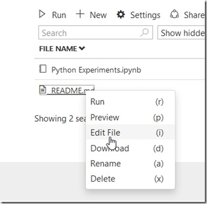The width and height of the screenshot is (207, 204).
Task: Click the FILE NAME column header
Action: (x=58, y=49)
